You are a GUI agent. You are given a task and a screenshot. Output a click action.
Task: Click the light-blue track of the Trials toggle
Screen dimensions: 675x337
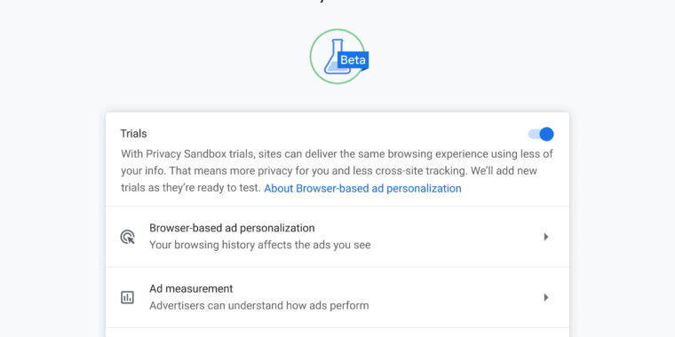coord(533,134)
